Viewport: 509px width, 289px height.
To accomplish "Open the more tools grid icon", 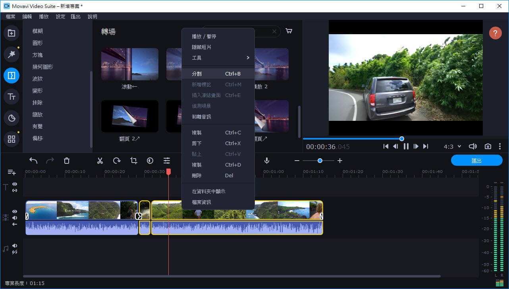I will pos(12,139).
